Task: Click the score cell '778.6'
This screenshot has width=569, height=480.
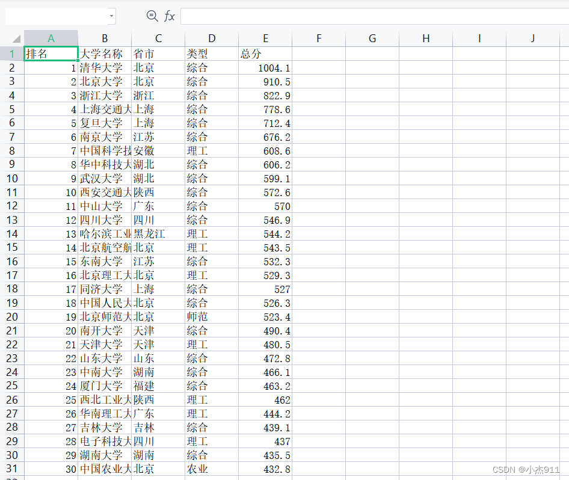Action: tap(265, 109)
